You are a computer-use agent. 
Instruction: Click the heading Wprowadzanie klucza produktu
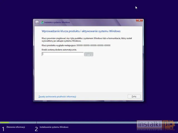(81, 31)
